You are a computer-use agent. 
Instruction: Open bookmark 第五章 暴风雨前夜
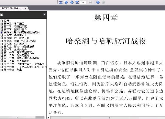(15, 35)
